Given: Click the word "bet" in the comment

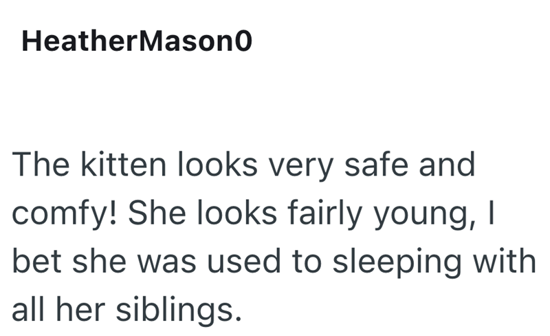Looking at the screenshot, I should [x=37, y=261].
